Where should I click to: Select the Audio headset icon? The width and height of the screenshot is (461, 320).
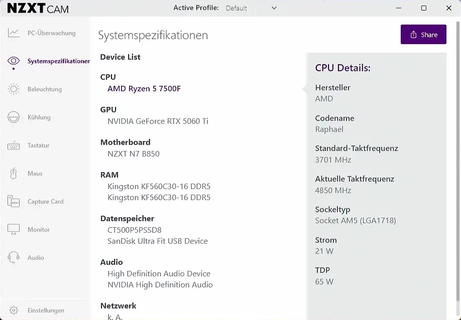(x=14, y=258)
